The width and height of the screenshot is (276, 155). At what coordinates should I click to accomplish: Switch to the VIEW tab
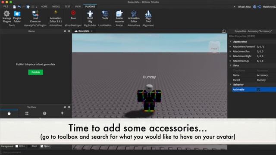78,6
